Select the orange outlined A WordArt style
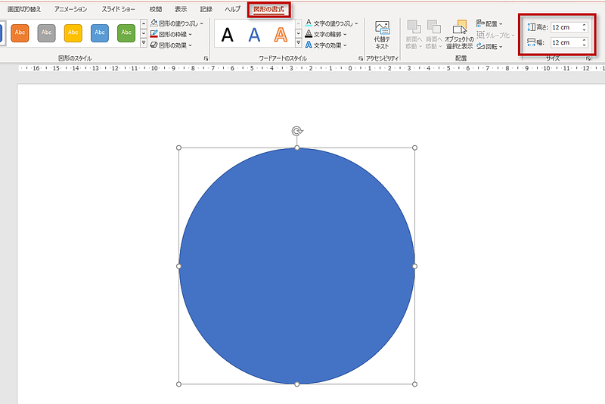Screen dimensions: 605x404 point(281,35)
